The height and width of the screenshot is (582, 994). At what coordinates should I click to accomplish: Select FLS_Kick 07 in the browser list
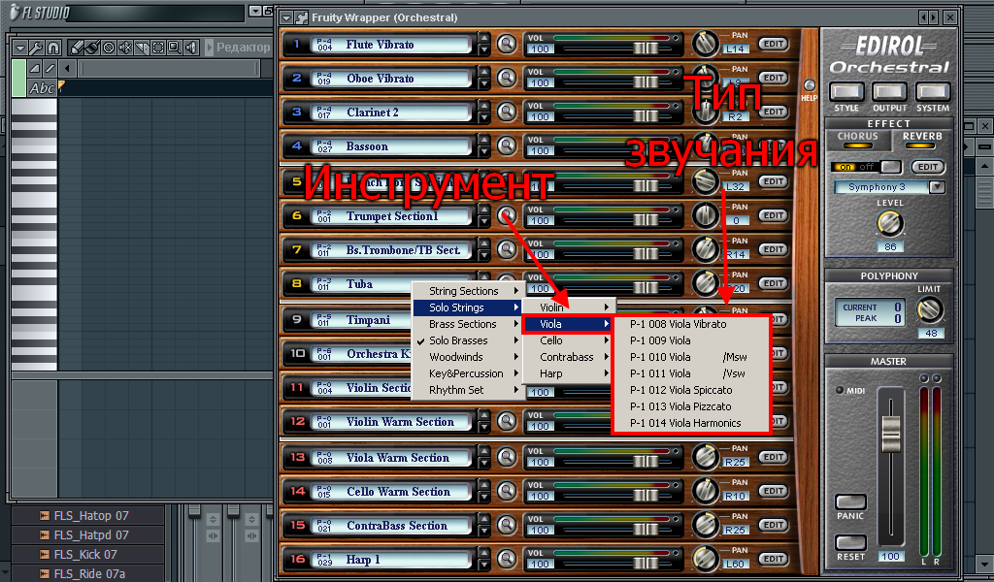click(x=85, y=554)
